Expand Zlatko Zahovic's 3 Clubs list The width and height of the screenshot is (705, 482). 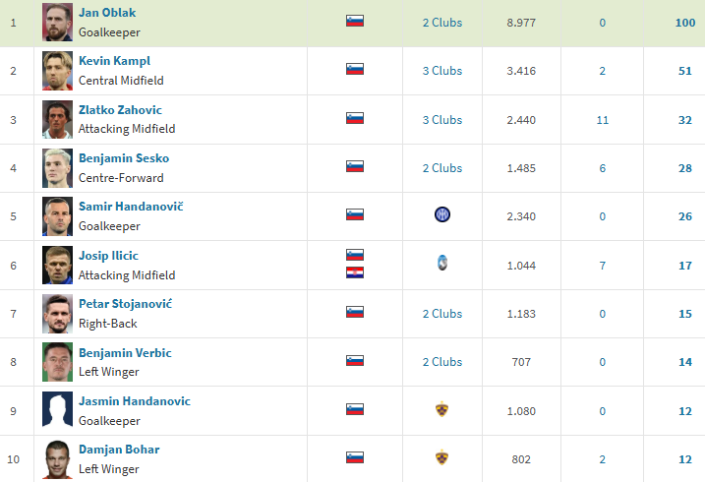click(441, 119)
